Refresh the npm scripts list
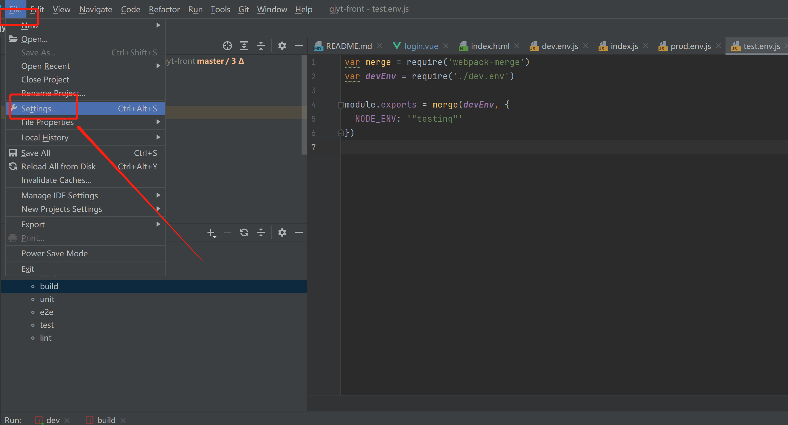The width and height of the screenshot is (788, 425). click(244, 232)
